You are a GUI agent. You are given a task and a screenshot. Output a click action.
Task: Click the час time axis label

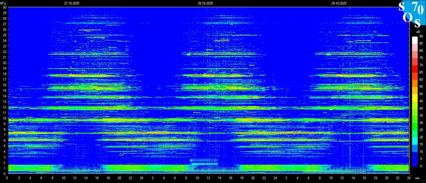point(417,178)
